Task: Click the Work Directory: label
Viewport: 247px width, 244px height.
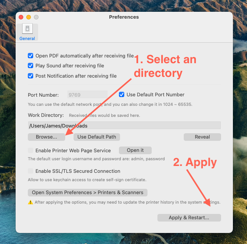Action: tap(46, 115)
